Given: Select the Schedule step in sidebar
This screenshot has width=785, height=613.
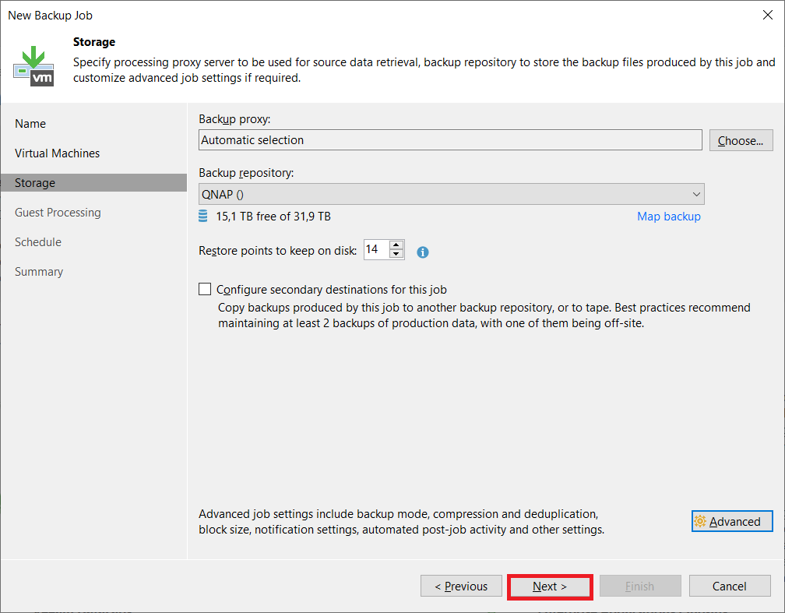Looking at the screenshot, I should pyautogui.click(x=38, y=242).
